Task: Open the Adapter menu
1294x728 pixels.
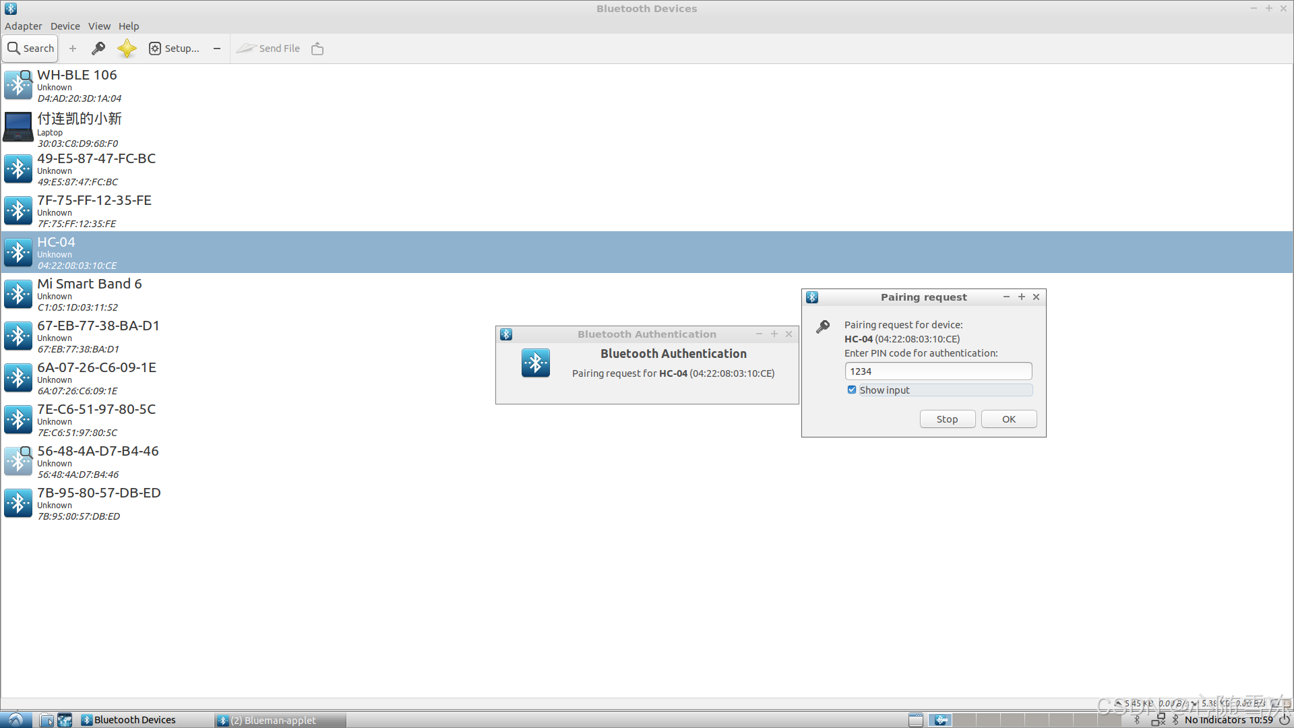Action: coord(23,26)
